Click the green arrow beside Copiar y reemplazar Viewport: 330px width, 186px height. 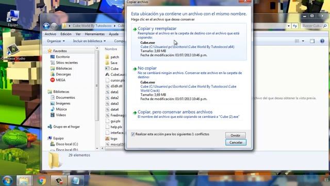point(135,29)
